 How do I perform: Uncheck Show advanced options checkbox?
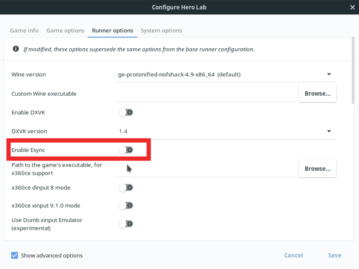15,255
